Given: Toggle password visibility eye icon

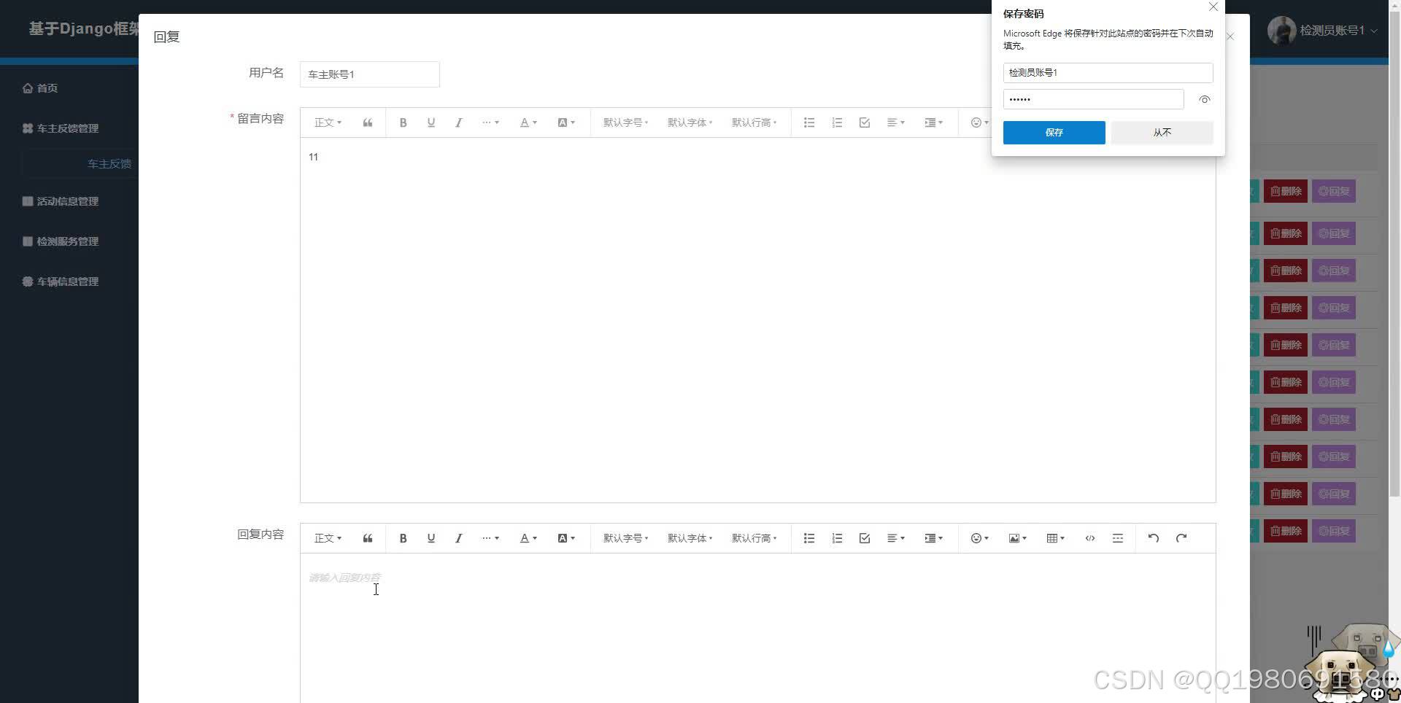Looking at the screenshot, I should pyautogui.click(x=1204, y=99).
